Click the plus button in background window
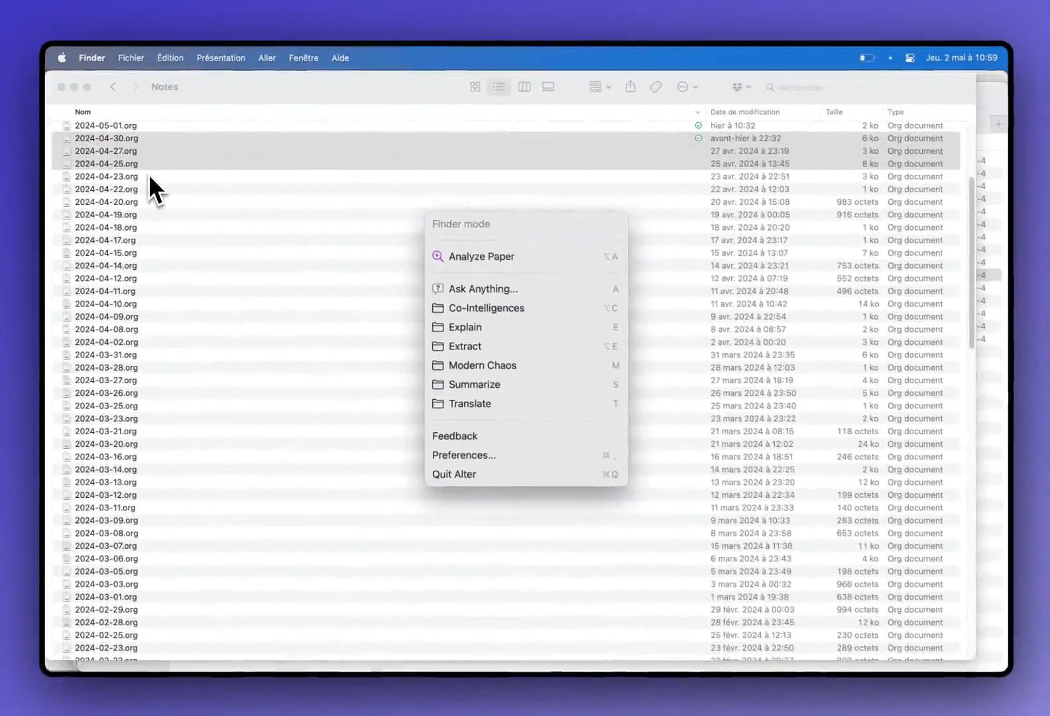The width and height of the screenshot is (1050, 716). (998, 123)
